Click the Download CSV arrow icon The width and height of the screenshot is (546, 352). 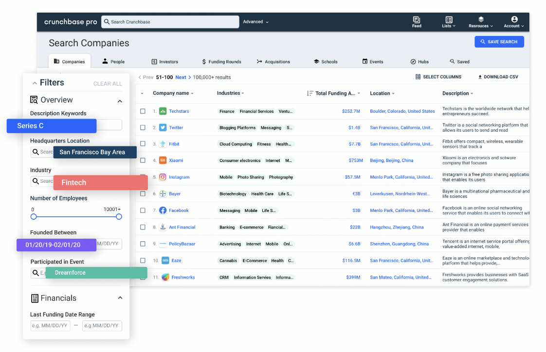click(x=480, y=77)
